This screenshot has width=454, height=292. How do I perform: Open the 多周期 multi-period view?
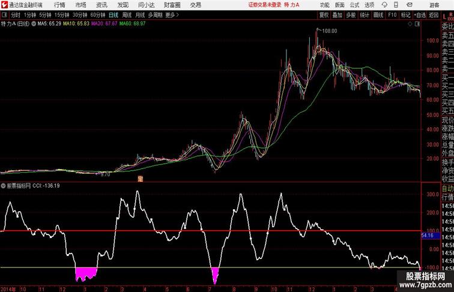tap(155, 15)
